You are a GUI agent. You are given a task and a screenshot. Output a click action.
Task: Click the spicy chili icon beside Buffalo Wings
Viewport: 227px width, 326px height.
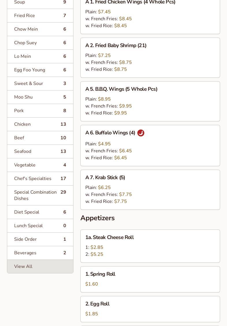pyautogui.click(x=141, y=133)
